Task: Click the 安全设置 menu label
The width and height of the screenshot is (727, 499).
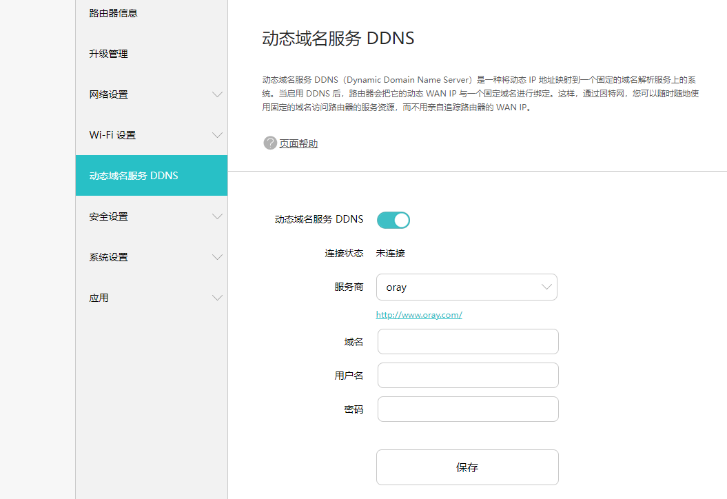Action: 108,216
